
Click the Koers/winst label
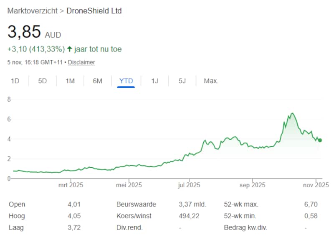[134, 216]
